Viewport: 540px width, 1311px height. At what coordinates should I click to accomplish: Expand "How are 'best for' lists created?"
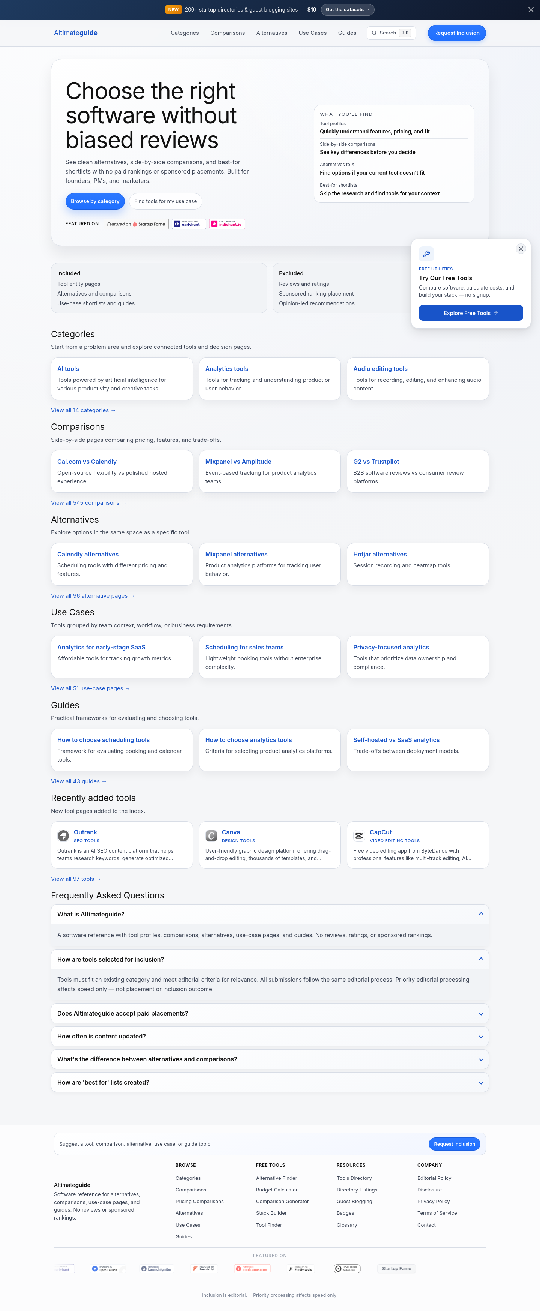[270, 1082]
